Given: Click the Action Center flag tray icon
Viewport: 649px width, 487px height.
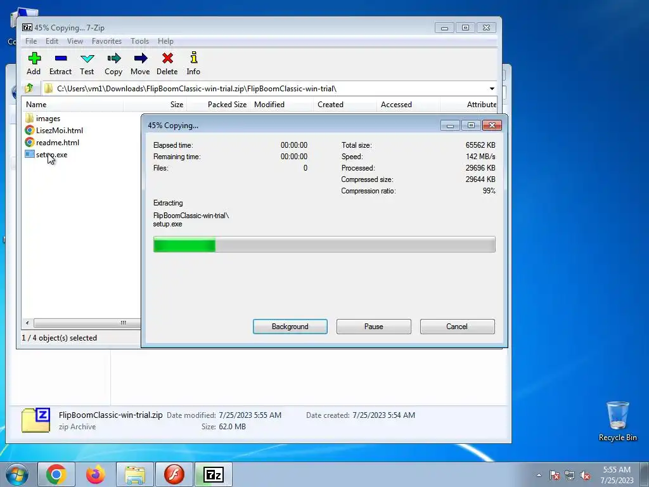Looking at the screenshot, I should coord(555,475).
